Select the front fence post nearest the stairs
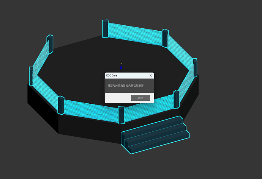The image size is (262, 179). tap(121, 115)
